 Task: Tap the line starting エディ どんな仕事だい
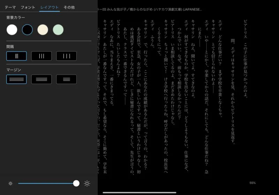[x=220, y=68]
